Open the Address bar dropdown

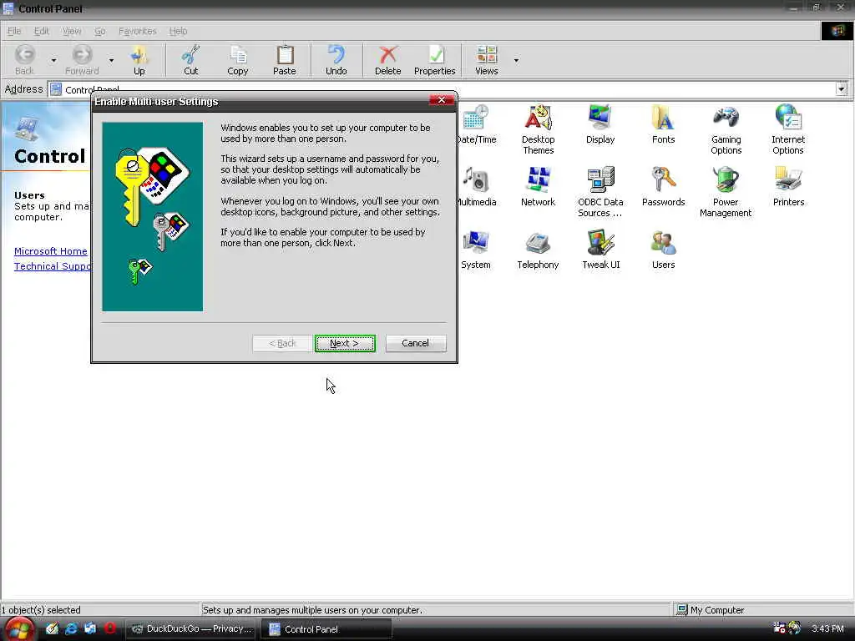842,88
